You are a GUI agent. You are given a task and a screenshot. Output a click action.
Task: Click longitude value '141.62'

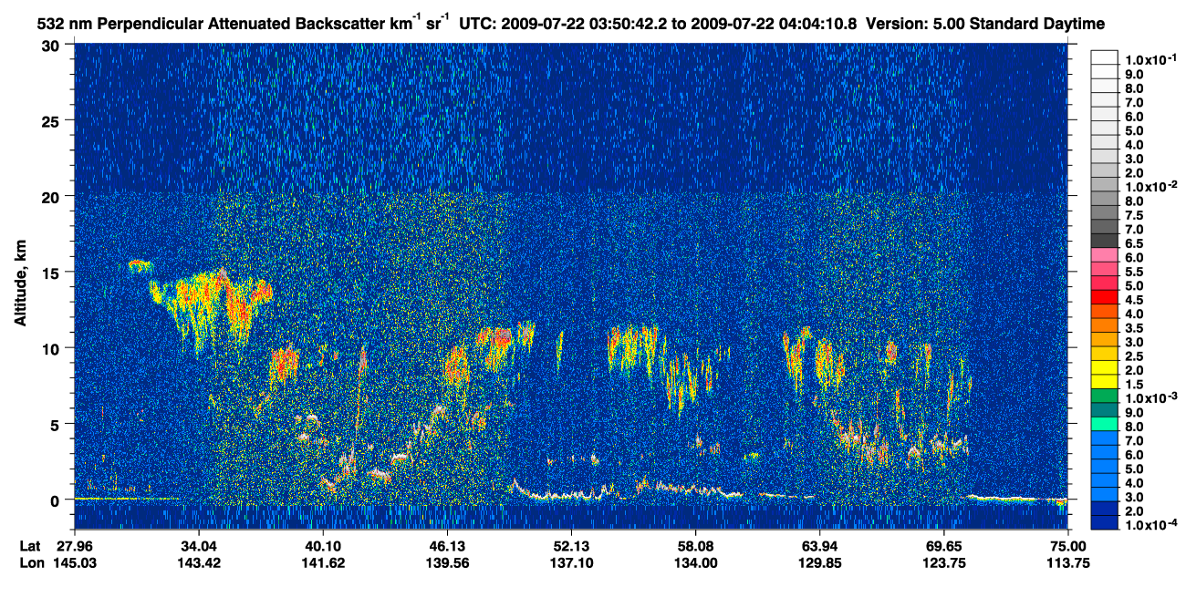(x=322, y=562)
